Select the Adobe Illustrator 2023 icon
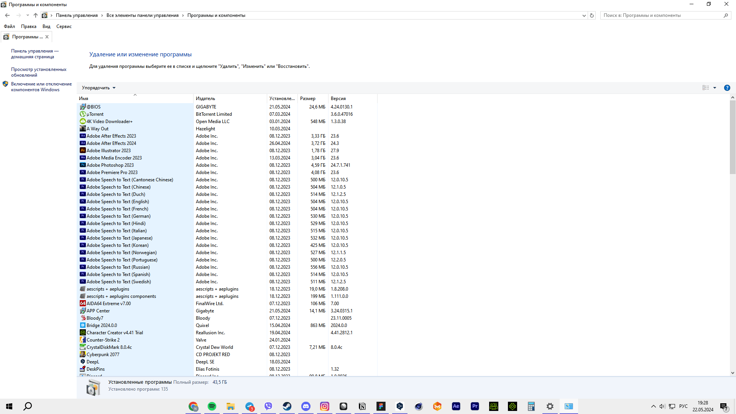The height and width of the screenshot is (414, 736). click(x=82, y=151)
